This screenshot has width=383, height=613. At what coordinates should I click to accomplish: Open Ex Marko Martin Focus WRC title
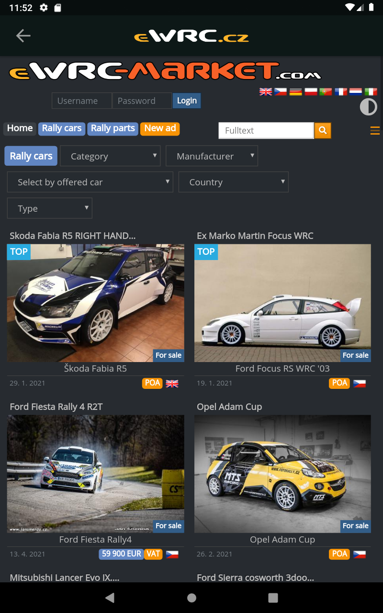point(255,236)
